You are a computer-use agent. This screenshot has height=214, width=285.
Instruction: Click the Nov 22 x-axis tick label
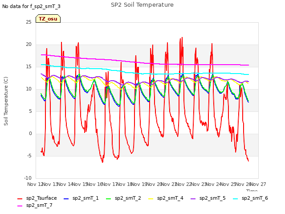tap(184, 184)
